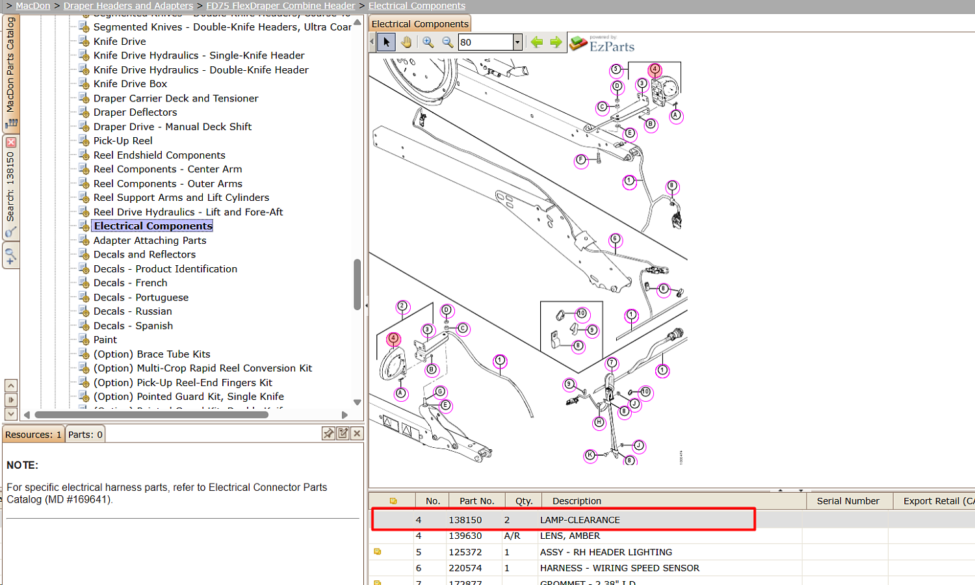Go to previous diagram with green left arrow
Viewport: 975px width, 585px height.
point(537,42)
